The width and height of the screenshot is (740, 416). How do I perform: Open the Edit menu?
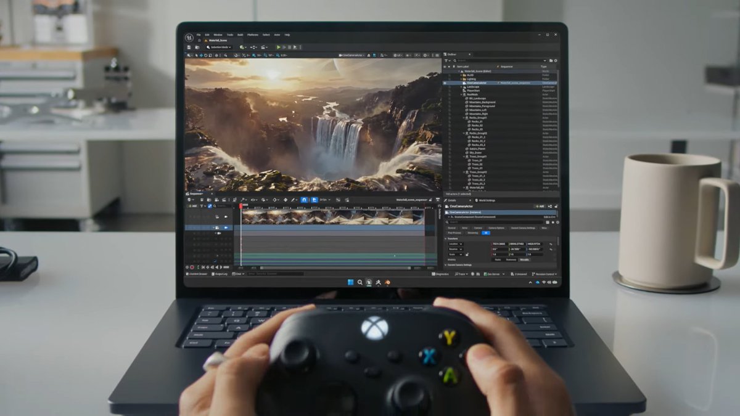coord(207,35)
